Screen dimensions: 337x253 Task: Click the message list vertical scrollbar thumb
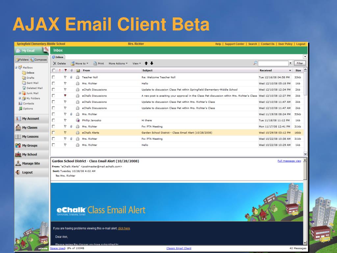click(305, 84)
